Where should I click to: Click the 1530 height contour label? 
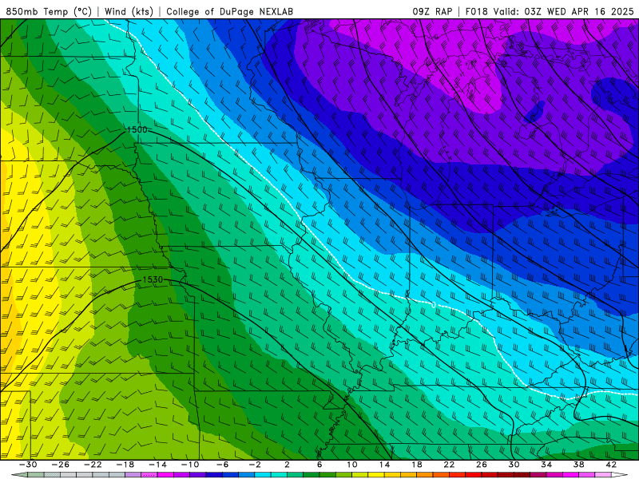pos(153,280)
